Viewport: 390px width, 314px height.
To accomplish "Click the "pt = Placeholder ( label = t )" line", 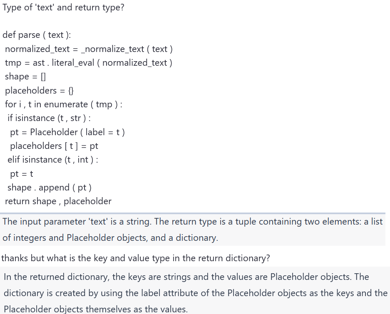I will [67, 132].
